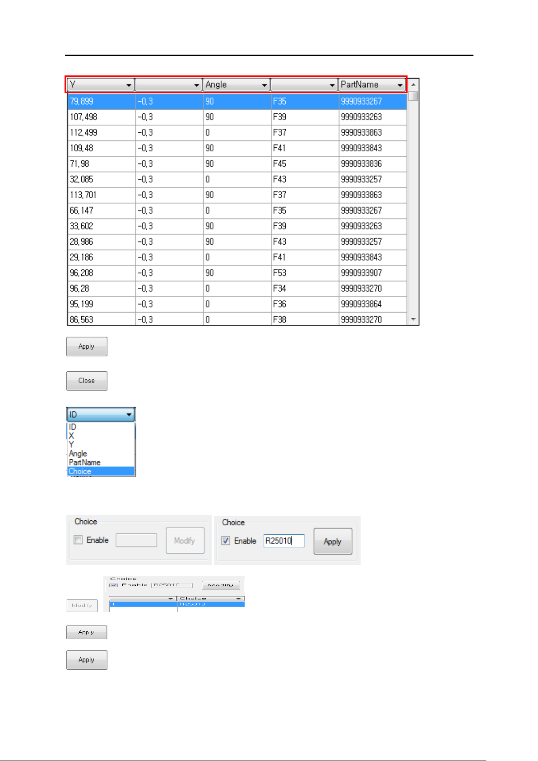Screen dimensions: 538x761
Task: Click the F45 cell
Action: click(305, 163)
